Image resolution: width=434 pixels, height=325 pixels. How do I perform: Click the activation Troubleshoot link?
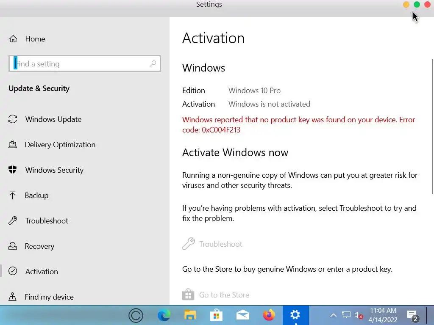[x=220, y=244]
